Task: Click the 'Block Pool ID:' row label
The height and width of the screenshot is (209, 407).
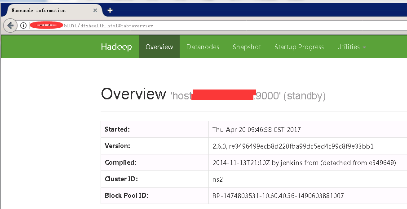Action: point(127,196)
